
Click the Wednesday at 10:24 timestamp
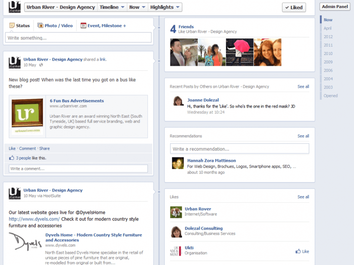pos(206,112)
